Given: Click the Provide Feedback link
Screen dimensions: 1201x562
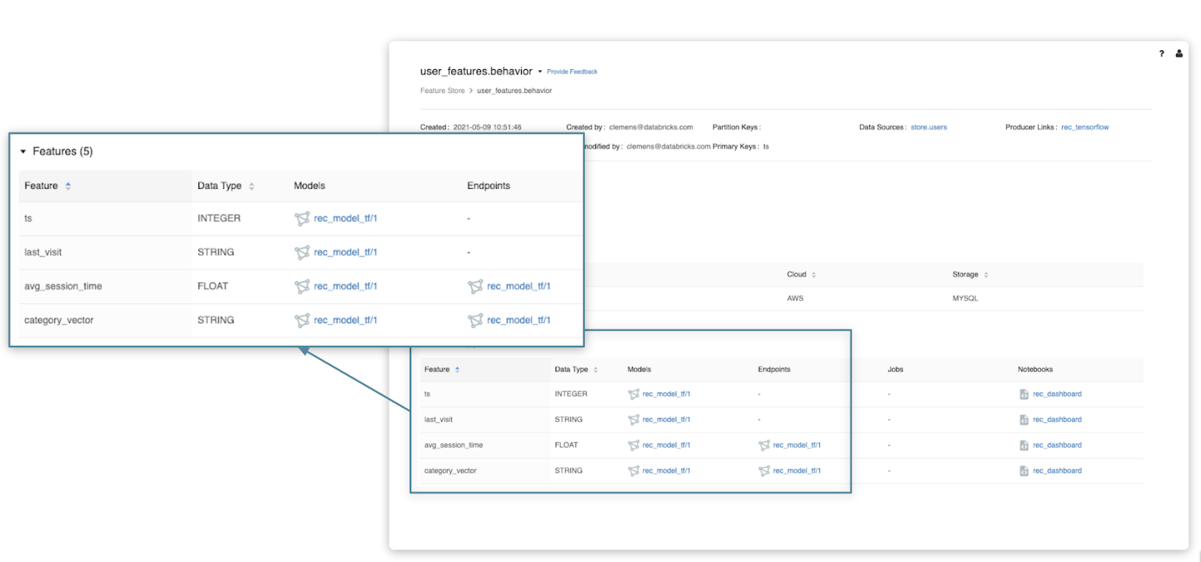Looking at the screenshot, I should pos(572,72).
